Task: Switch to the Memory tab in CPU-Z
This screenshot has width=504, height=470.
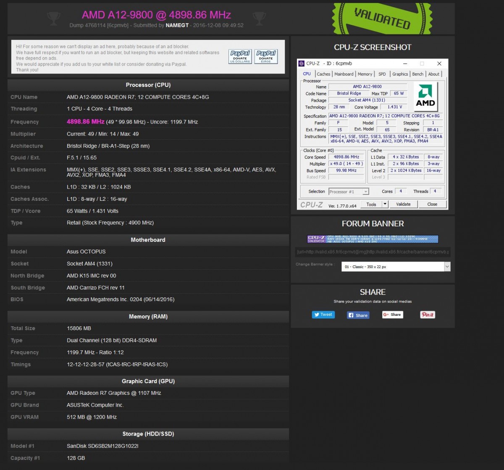Action: tap(365, 74)
